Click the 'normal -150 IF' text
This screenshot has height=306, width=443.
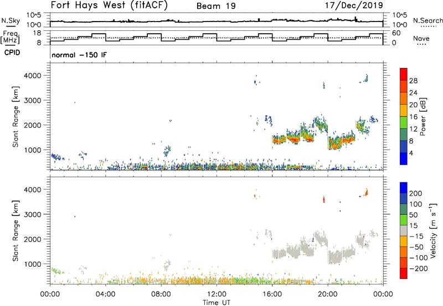[79, 55]
